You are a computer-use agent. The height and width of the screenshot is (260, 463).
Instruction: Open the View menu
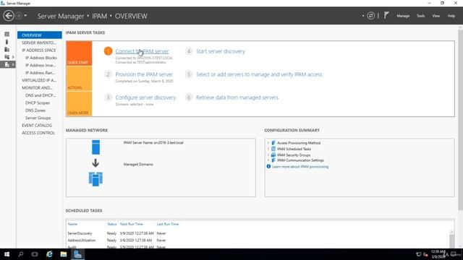click(x=436, y=16)
